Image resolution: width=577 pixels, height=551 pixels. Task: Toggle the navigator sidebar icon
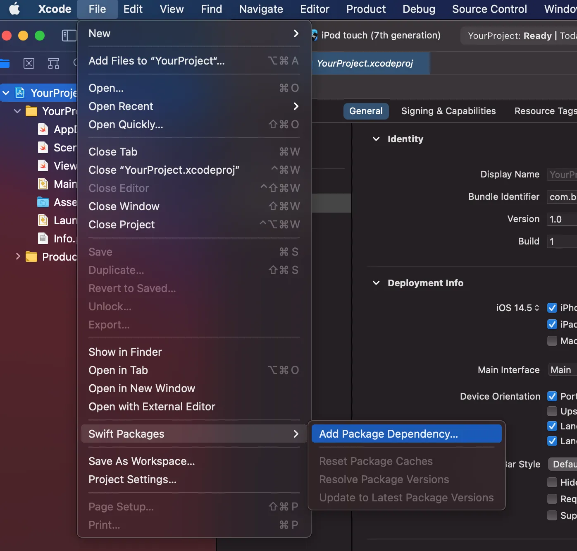[x=69, y=36]
